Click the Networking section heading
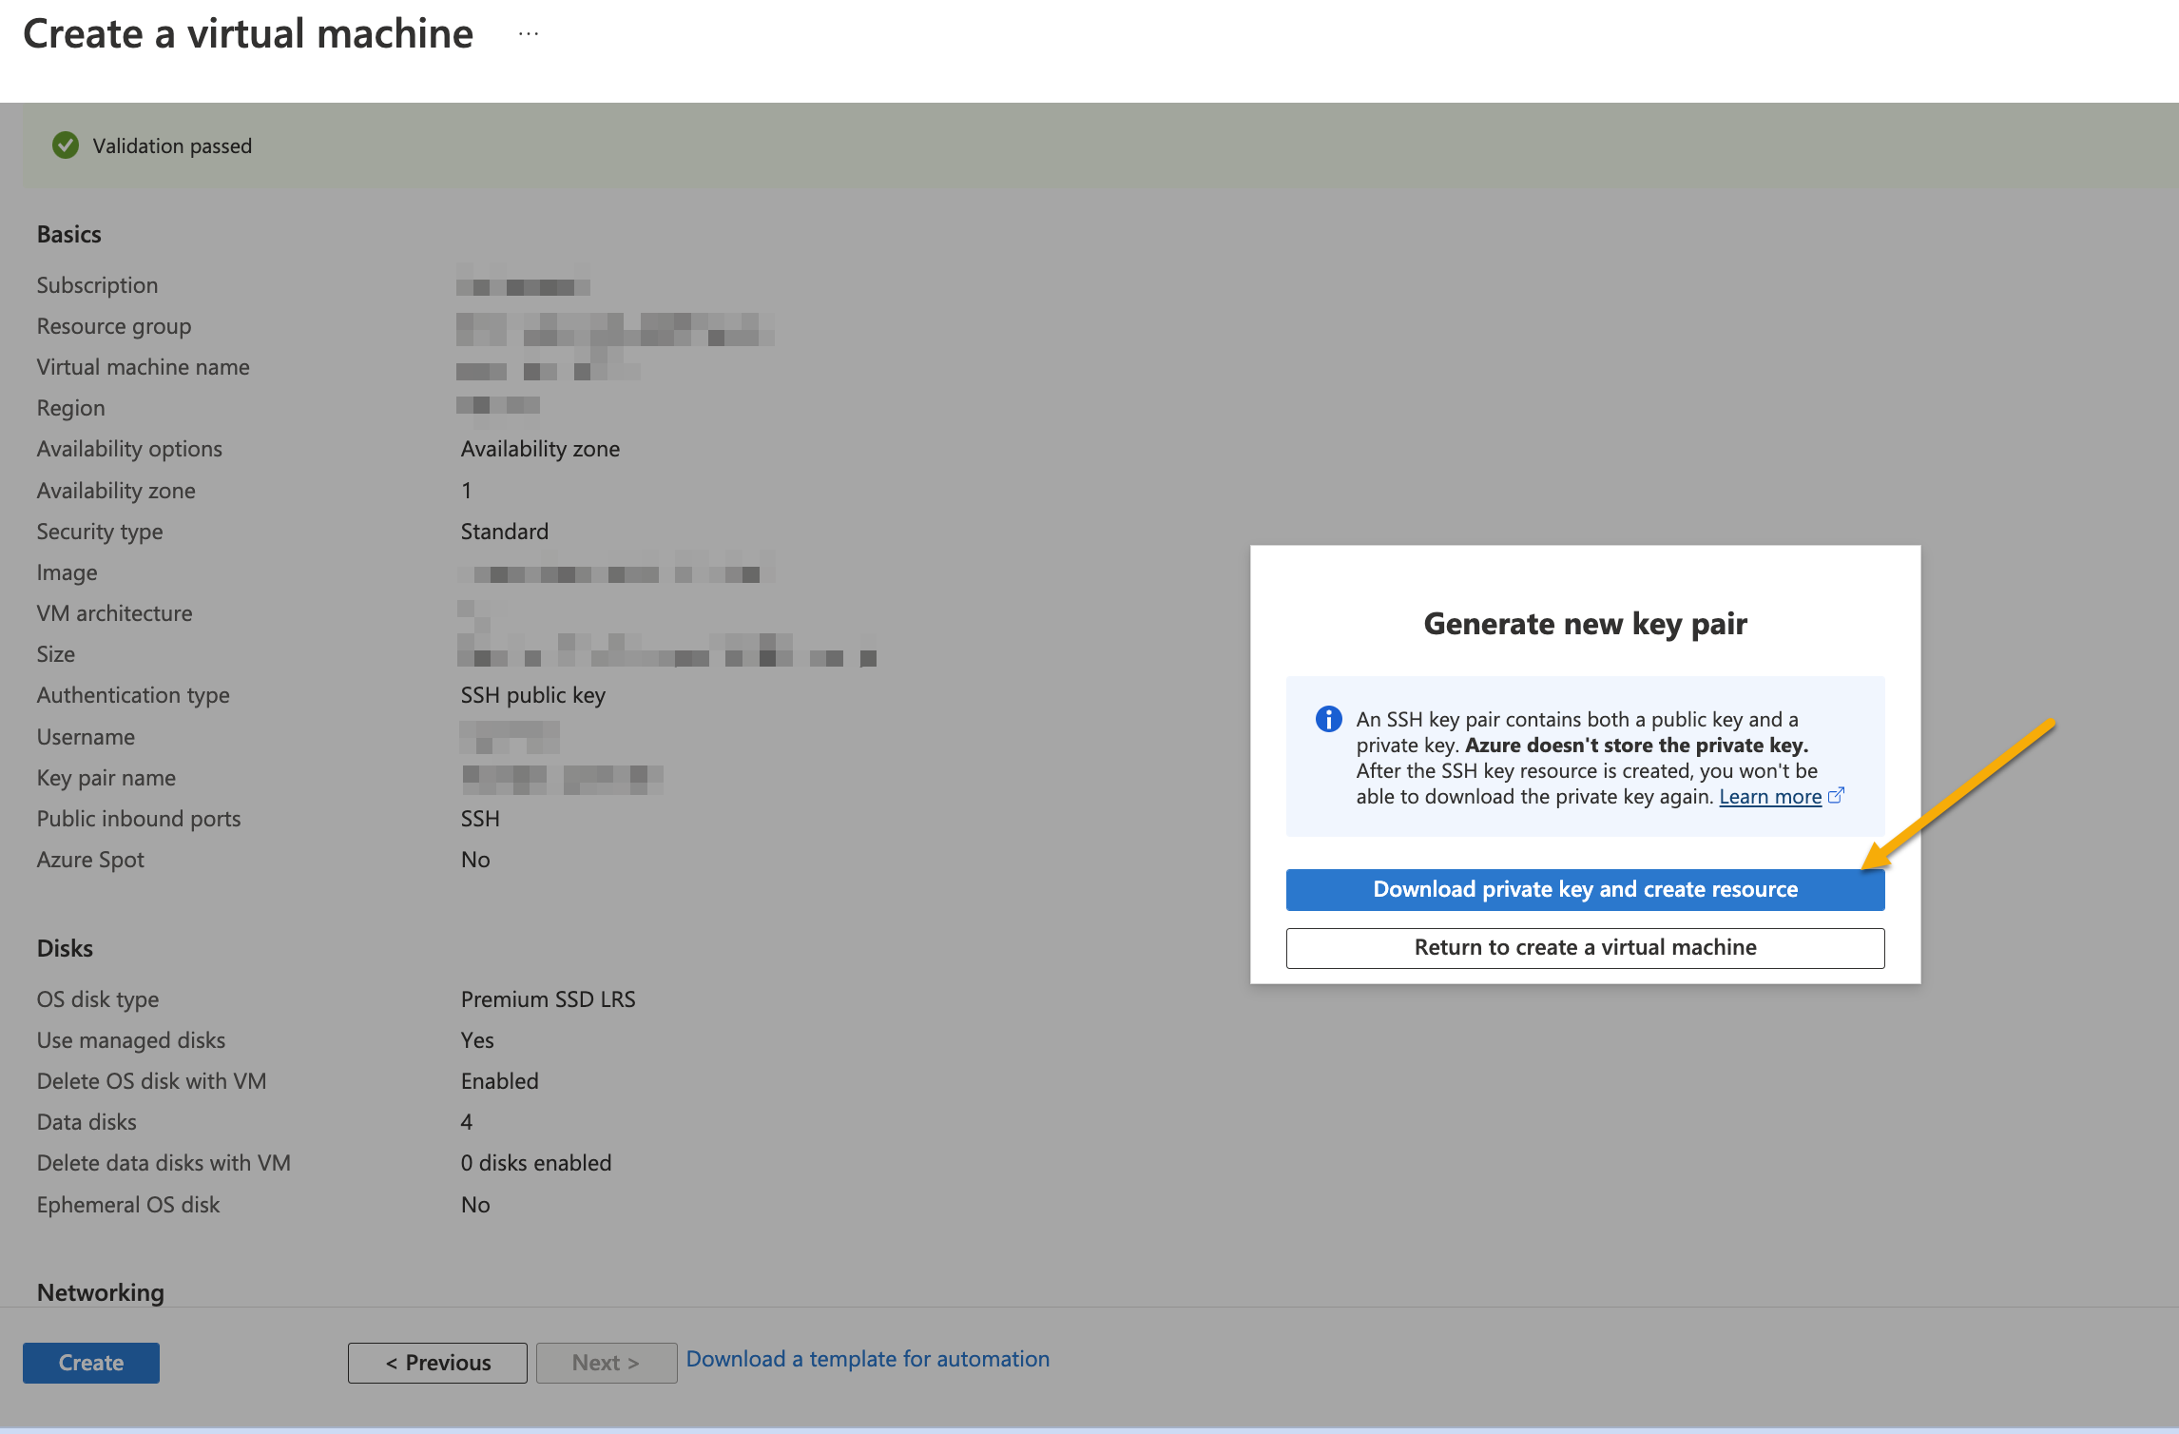Screen dimensions: 2179x1434 101,1292
